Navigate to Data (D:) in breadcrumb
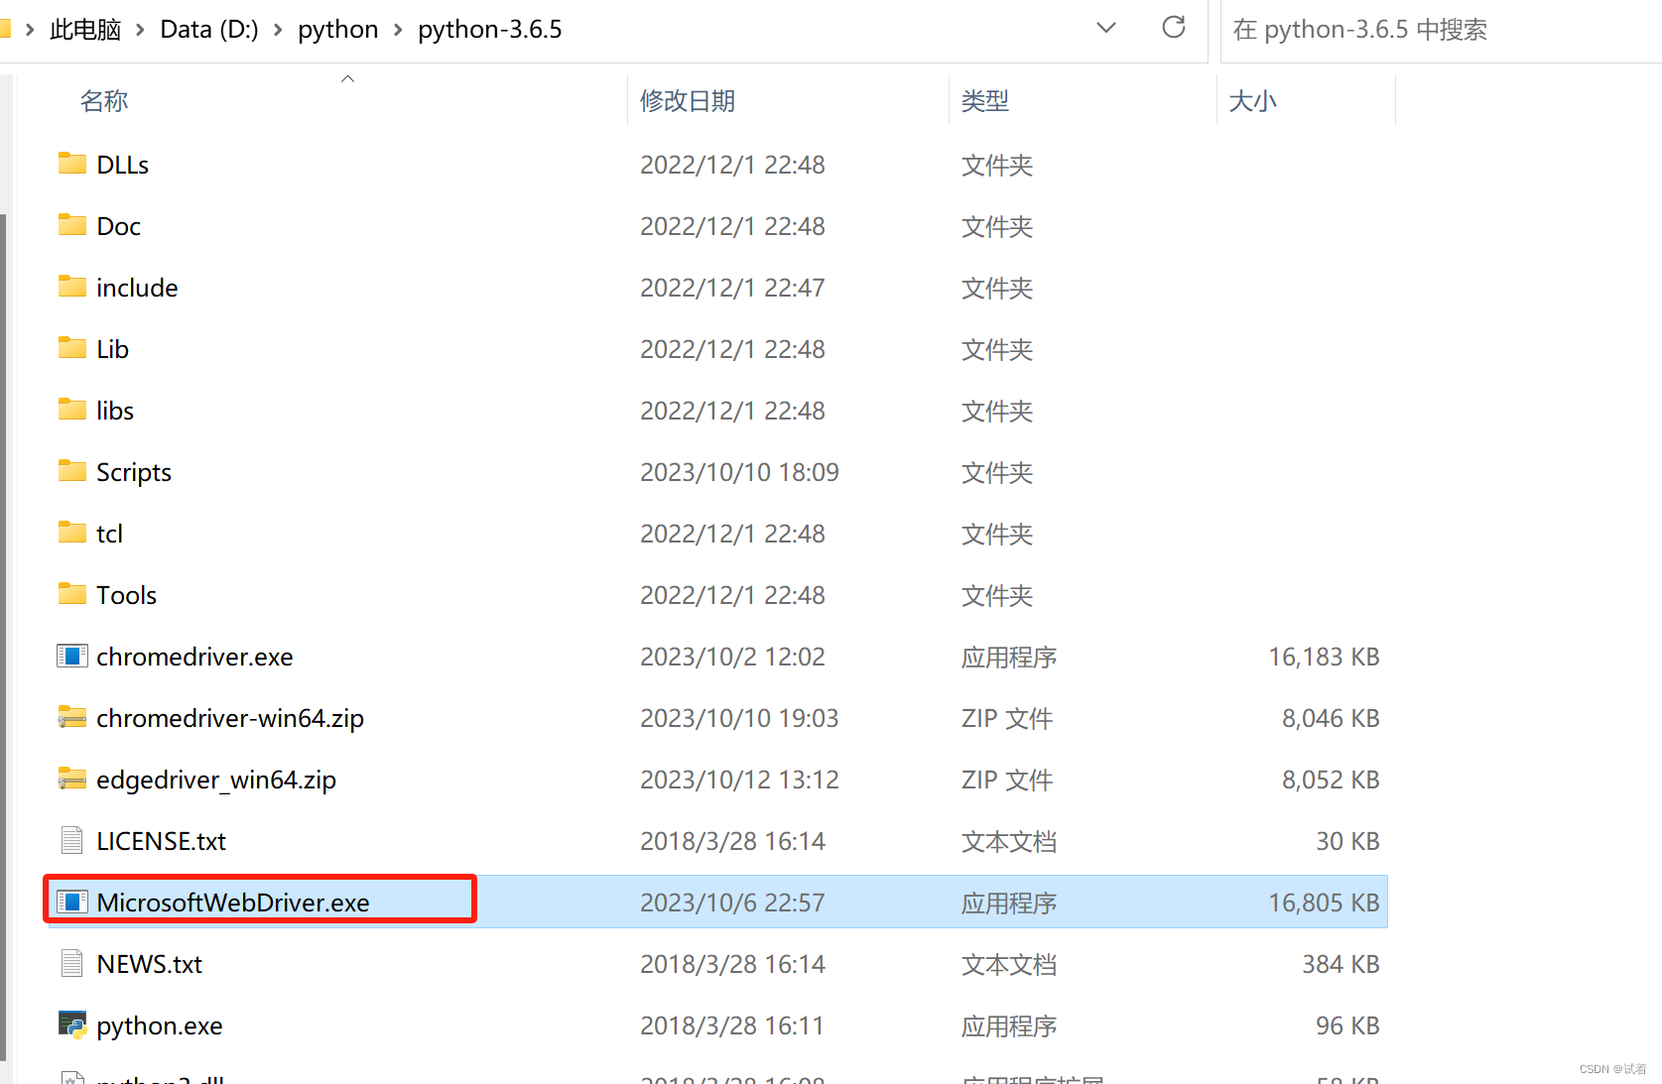This screenshot has width=1662, height=1084. pos(208,29)
